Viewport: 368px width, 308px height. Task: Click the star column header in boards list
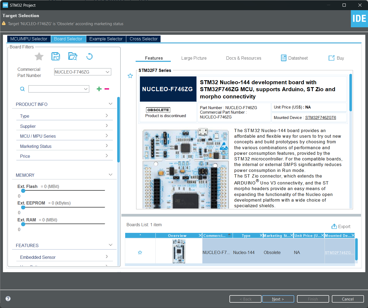click(x=140, y=235)
